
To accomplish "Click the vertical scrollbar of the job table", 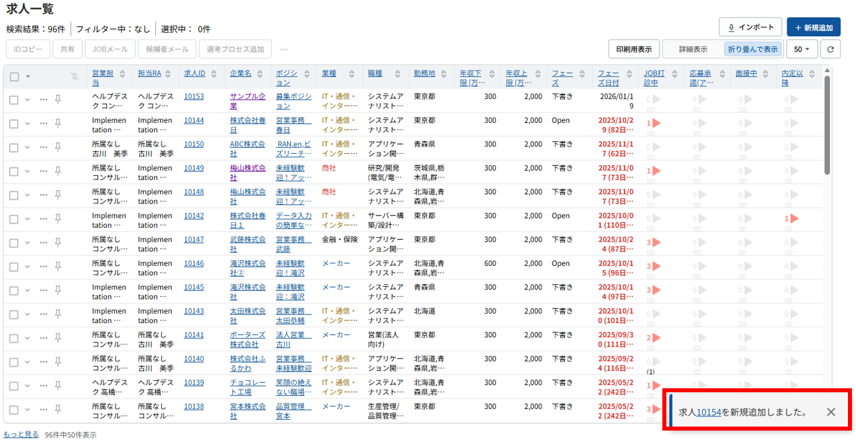I will click(826, 128).
